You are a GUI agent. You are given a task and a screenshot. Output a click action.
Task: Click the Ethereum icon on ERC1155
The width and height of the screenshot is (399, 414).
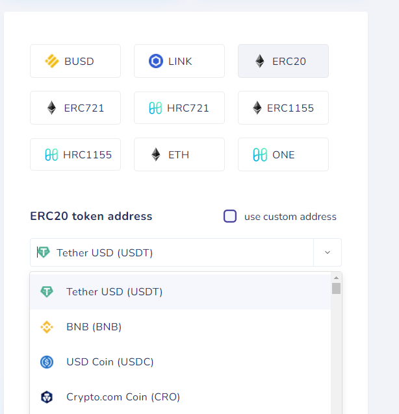(x=257, y=108)
